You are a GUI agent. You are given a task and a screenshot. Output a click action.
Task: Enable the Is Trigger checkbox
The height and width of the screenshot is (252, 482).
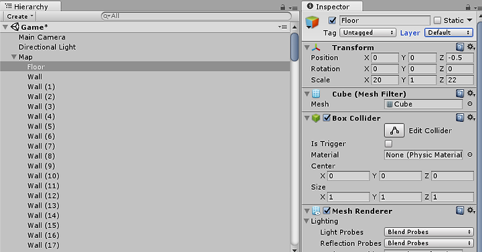click(388, 143)
